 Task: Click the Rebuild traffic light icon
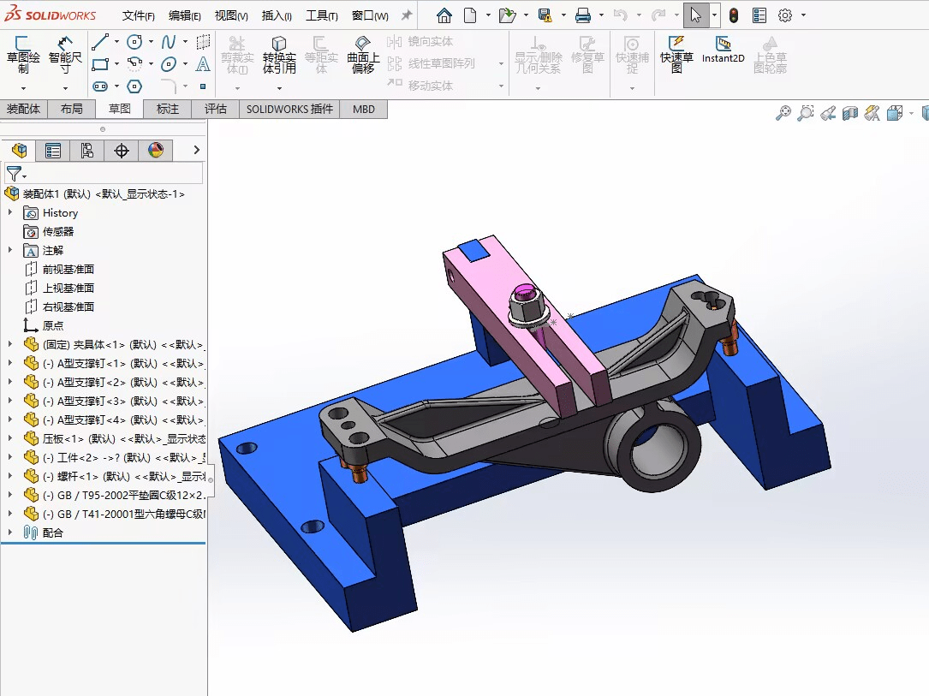tap(734, 15)
